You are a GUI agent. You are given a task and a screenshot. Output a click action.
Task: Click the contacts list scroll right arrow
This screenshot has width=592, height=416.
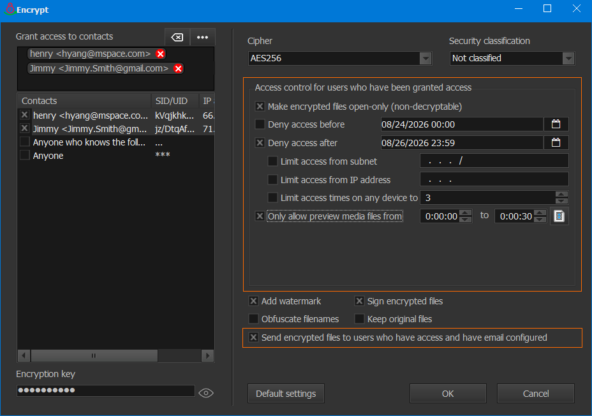[208, 355]
